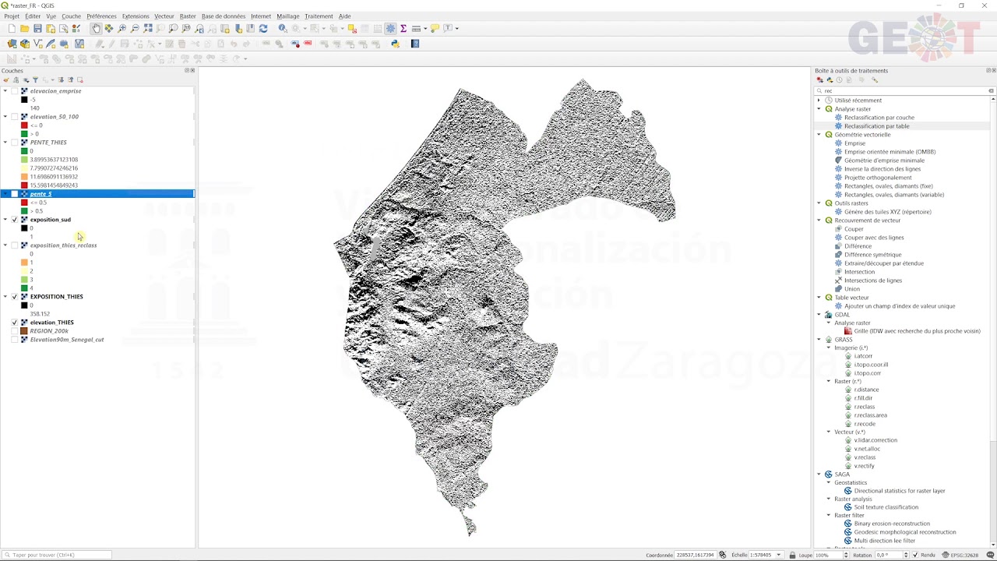Hide the exposition_sud layer
Viewport: 997px width, 561px height.
(15, 220)
